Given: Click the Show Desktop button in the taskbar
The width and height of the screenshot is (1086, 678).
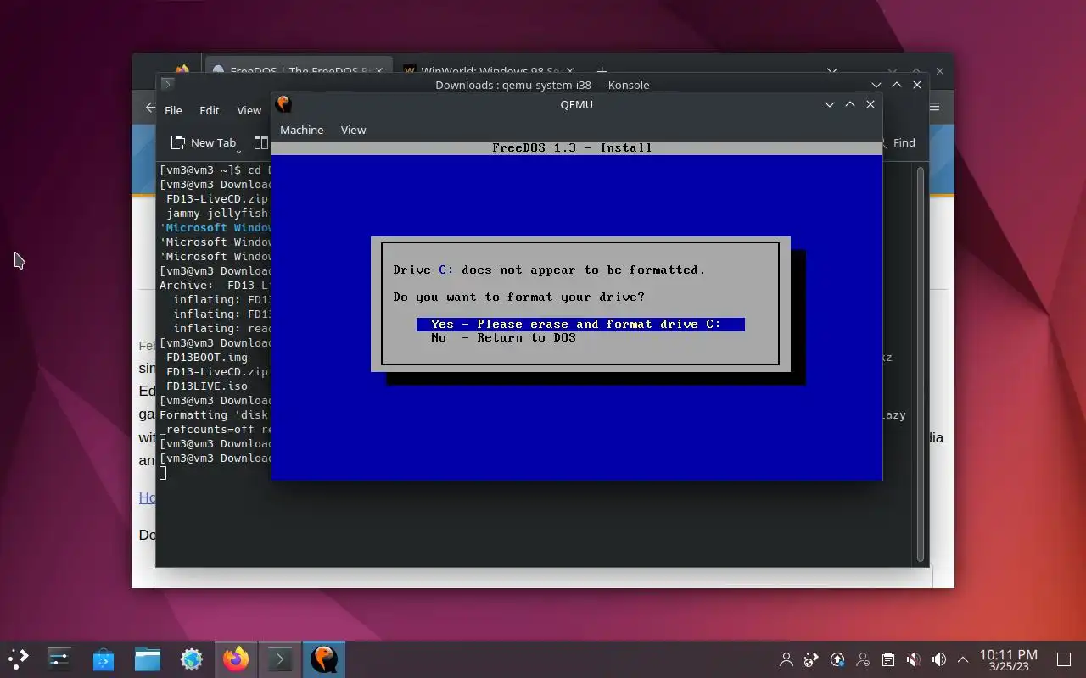Looking at the screenshot, I should 1063,659.
